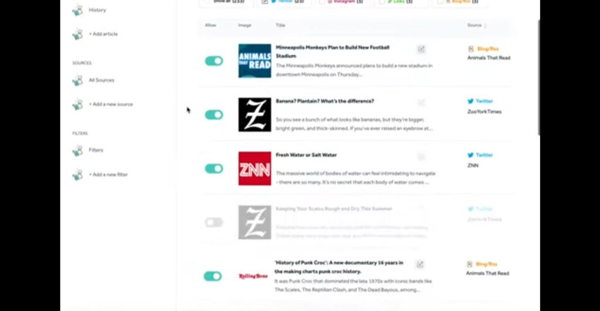This screenshot has height=311, width=600.
Task: Open 'Banana? Plantain? What's the difference?' article
Action: coord(325,101)
